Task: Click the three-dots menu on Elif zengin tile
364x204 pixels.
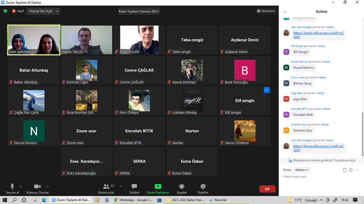Action: point(267,90)
